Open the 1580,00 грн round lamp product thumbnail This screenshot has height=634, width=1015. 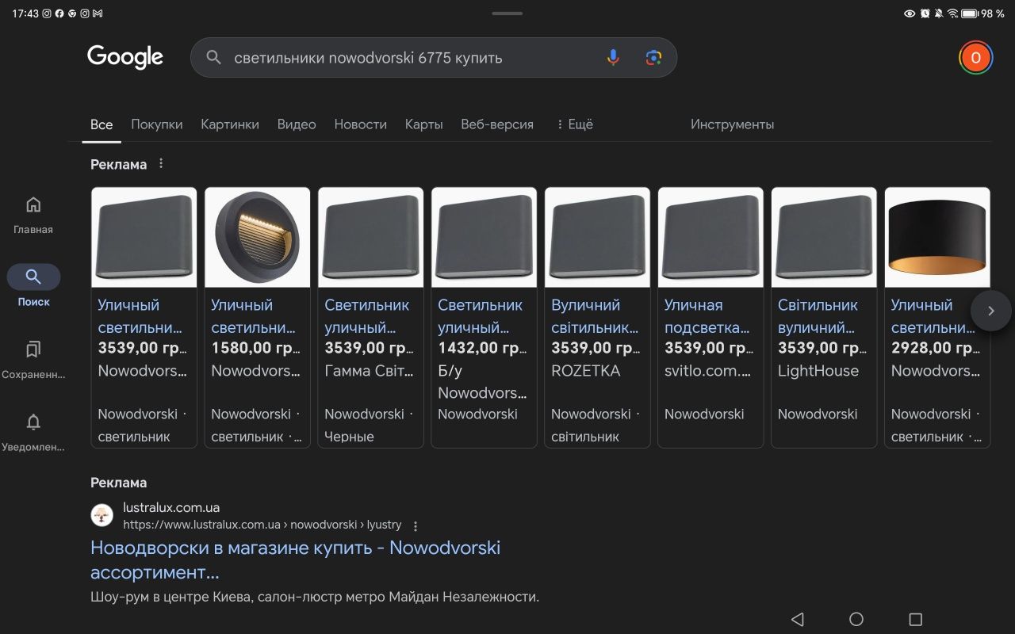(257, 237)
